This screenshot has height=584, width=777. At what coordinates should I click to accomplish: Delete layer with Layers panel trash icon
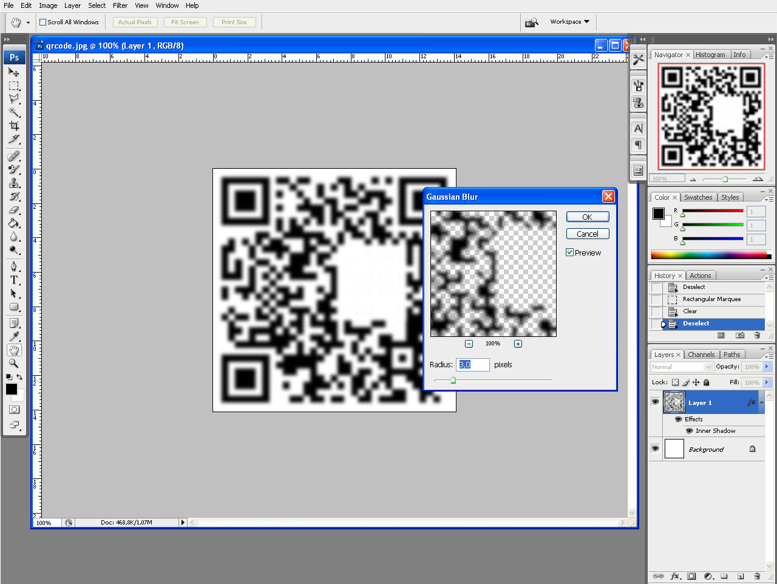coord(757,576)
